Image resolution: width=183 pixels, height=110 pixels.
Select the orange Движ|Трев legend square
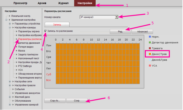150,54
